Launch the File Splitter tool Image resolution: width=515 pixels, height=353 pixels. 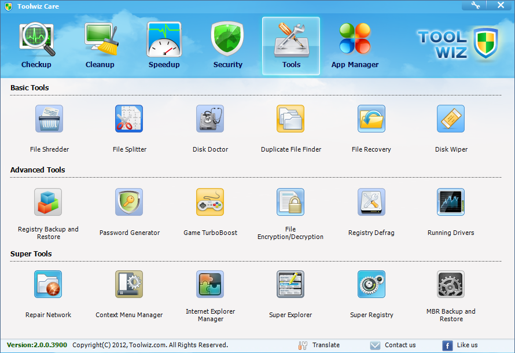[129, 119]
